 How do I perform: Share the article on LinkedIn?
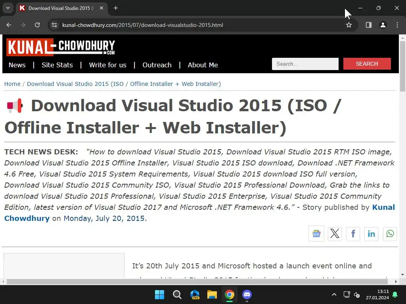pyautogui.click(x=371, y=234)
